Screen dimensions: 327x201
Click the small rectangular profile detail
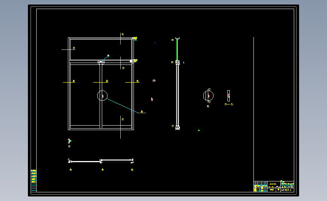pyautogui.click(x=229, y=96)
